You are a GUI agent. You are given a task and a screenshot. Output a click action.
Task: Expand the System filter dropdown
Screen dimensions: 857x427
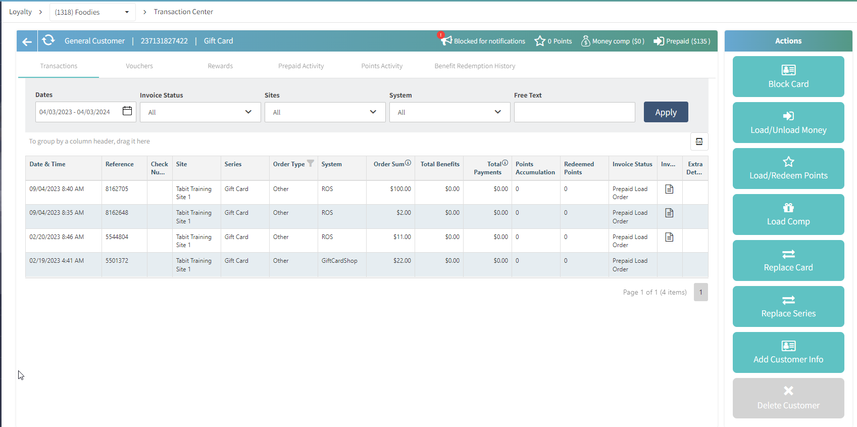tap(449, 112)
